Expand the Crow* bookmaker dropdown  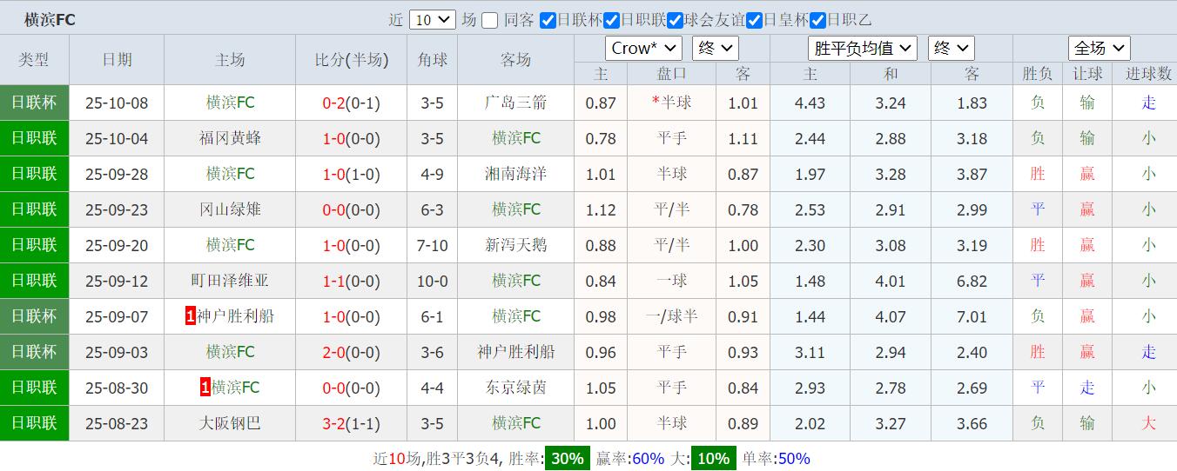point(643,49)
